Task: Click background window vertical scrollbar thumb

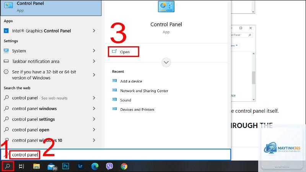Action: [x=254, y=78]
